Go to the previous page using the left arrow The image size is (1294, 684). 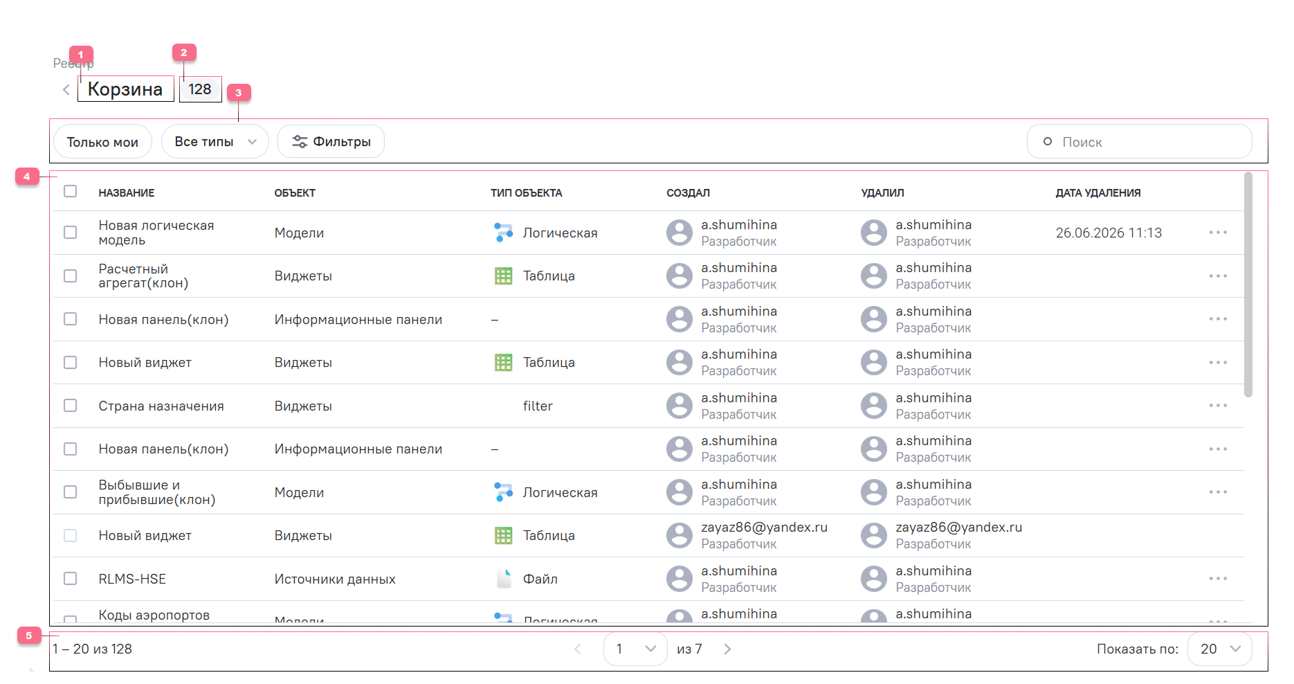tap(578, 649)
